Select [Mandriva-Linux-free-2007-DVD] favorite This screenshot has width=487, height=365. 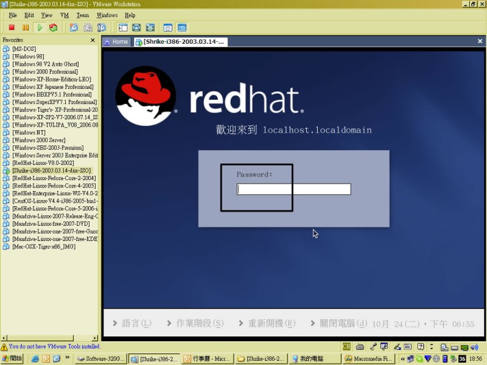point(51,224)
